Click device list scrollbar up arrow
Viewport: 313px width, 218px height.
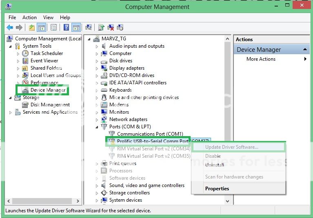227,39
